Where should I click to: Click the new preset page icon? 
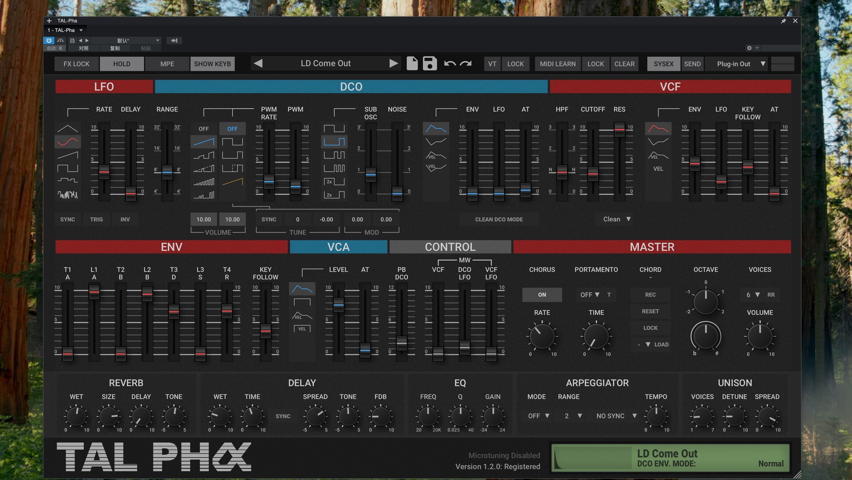pyautogui.click(x=412, y=63)
